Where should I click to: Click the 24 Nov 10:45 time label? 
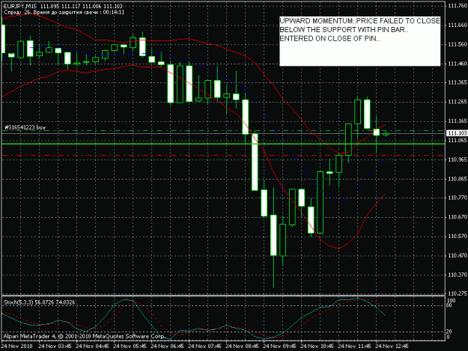[317, 347]
